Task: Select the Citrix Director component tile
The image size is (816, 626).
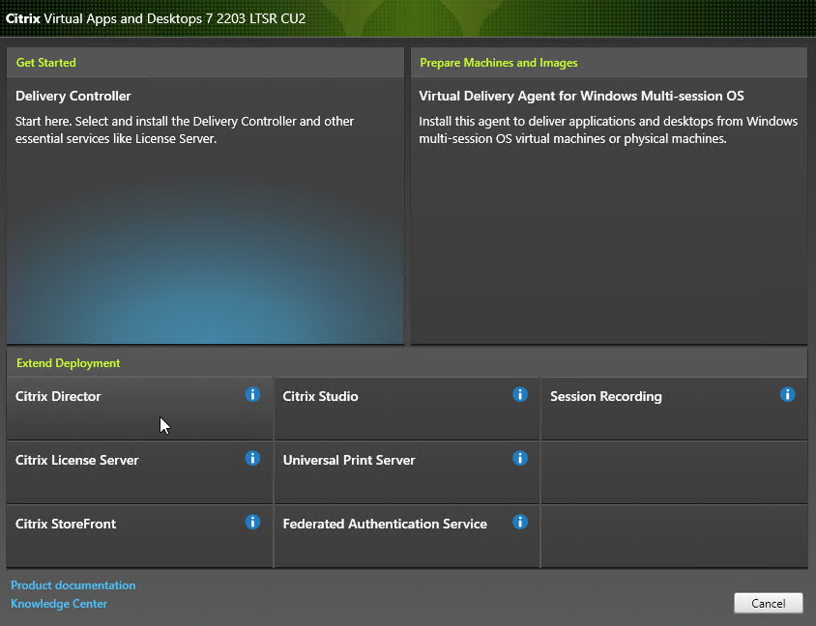Action: (x=139, y=409)
